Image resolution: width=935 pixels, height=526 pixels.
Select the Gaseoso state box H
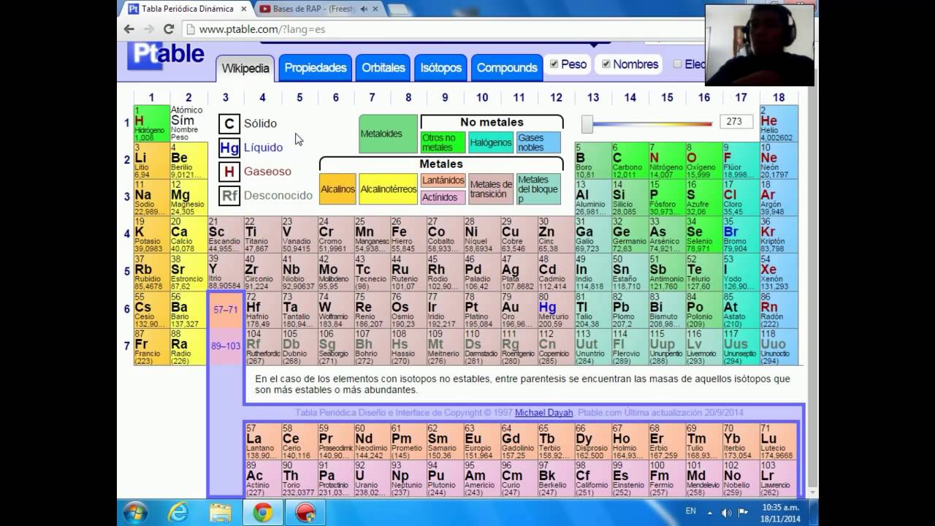[x=229, y=172]
